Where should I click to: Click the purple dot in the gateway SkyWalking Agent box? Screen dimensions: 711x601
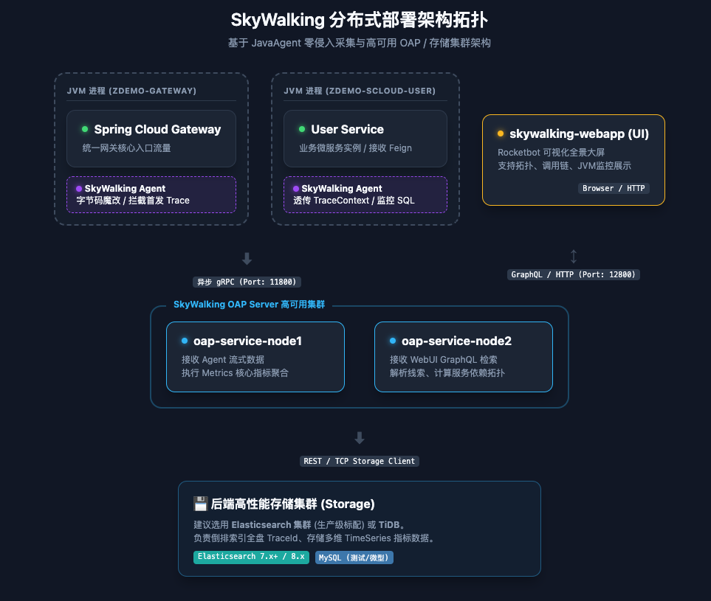coord(79,189)
